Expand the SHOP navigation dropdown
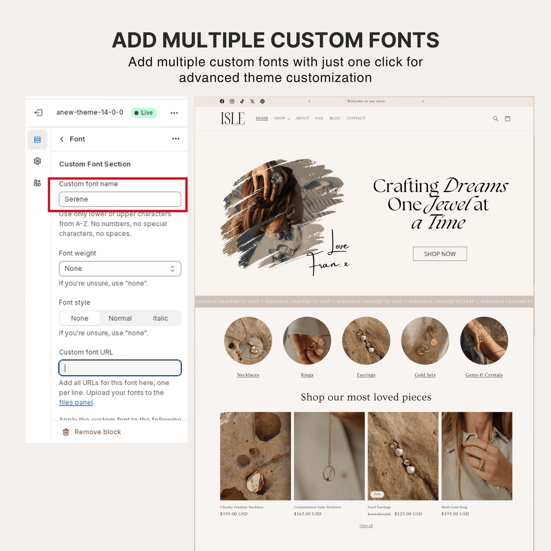Viewport: 551px width, 551px height. point(282,118)
